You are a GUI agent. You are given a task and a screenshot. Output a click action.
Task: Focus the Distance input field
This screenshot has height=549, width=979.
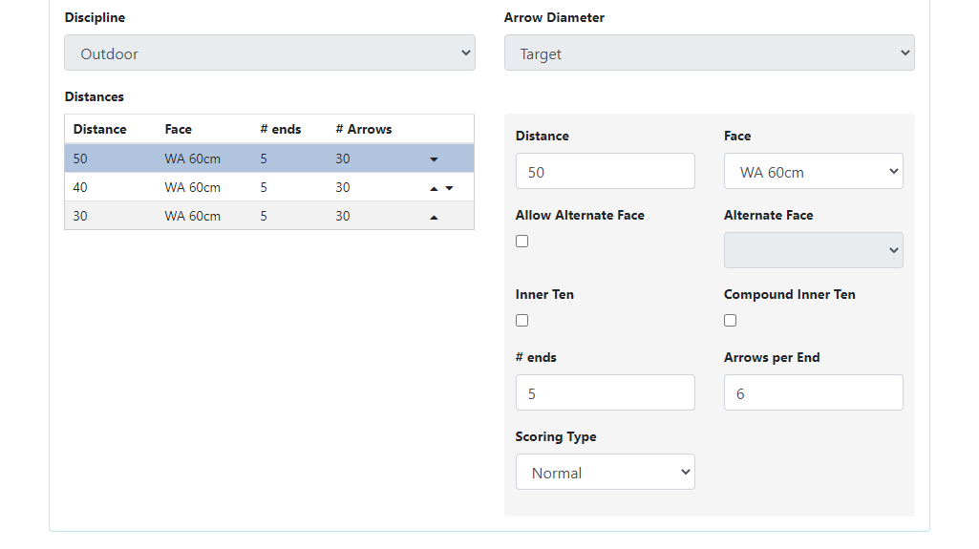click(605, 171)
